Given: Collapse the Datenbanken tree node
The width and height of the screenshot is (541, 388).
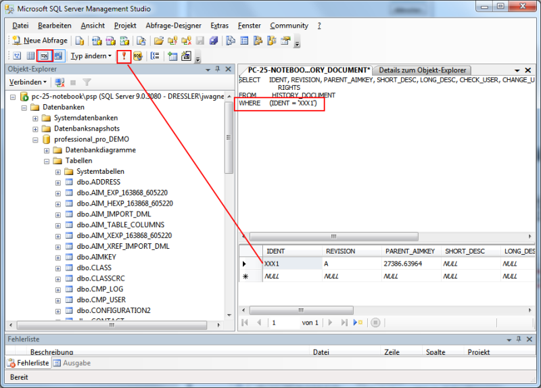Looking at the screenshot, I should pos(24,107).
